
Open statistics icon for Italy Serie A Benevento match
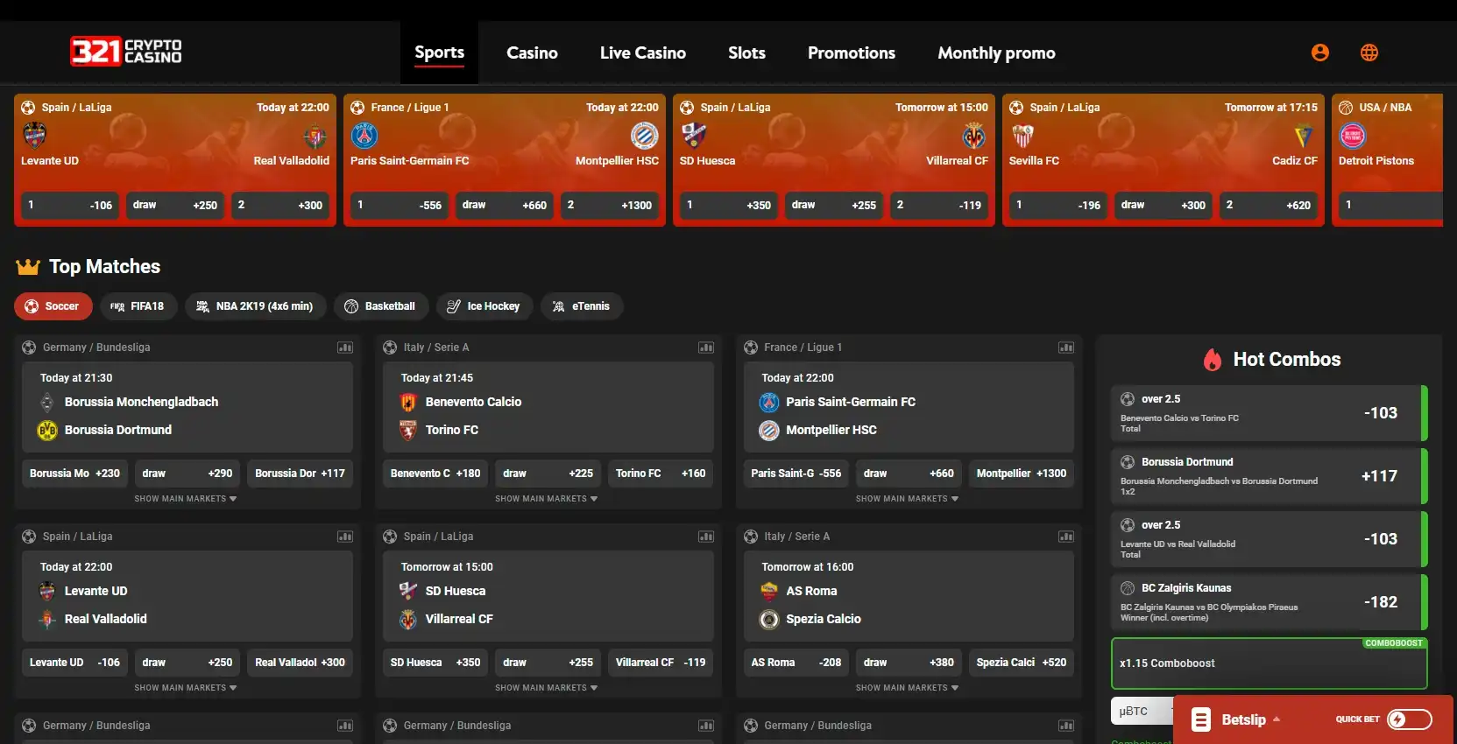tap(705, 347)
